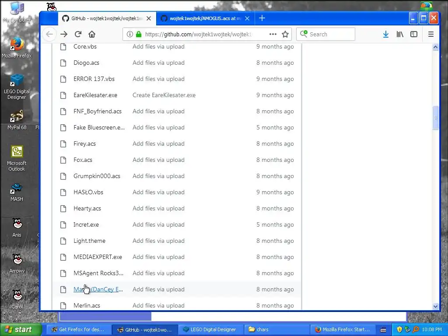Select MASH desktop shortcut
448x336 pixels.
point(17,192)
